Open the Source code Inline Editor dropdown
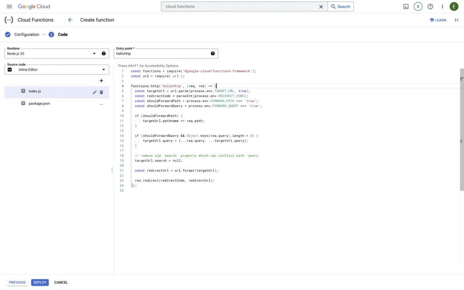 click(x=57, y=69)
